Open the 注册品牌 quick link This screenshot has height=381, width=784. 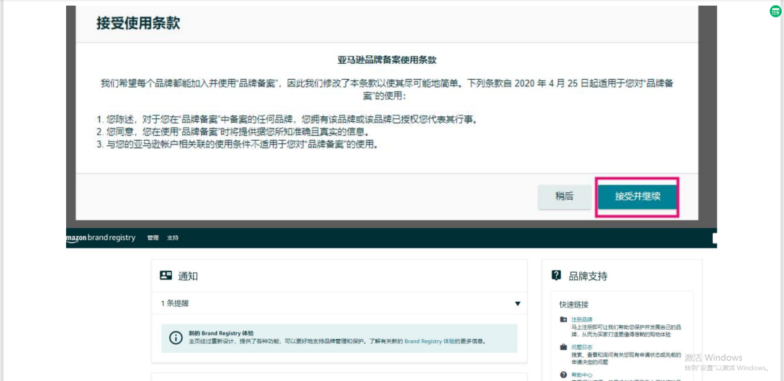coord(582,319)
